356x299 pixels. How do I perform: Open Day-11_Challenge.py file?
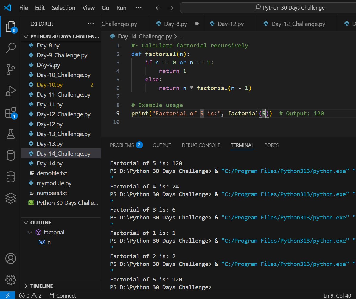point(61,94)
